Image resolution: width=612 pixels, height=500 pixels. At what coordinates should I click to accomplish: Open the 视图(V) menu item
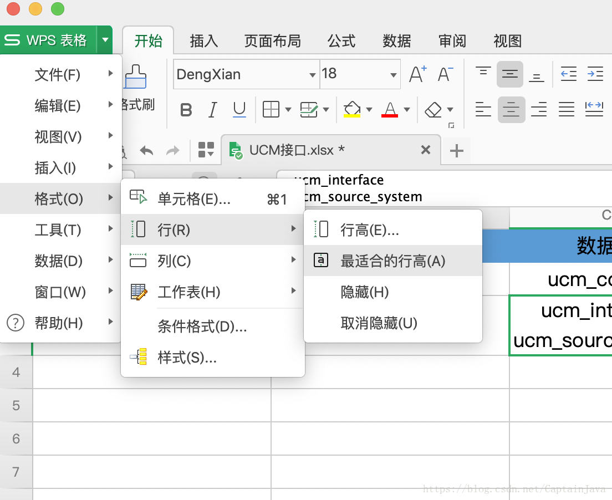click(x=61, y=136)
